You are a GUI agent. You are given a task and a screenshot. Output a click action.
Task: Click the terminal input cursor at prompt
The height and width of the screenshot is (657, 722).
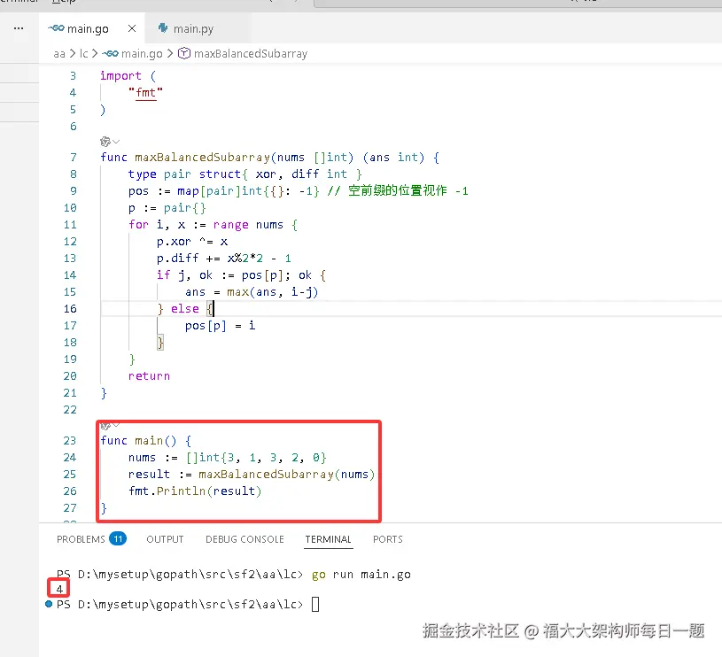(x=315, y=604)
